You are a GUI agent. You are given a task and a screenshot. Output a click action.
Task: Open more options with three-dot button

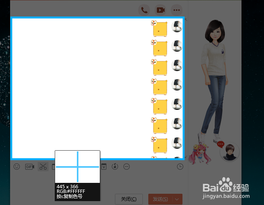click(177, 10)
